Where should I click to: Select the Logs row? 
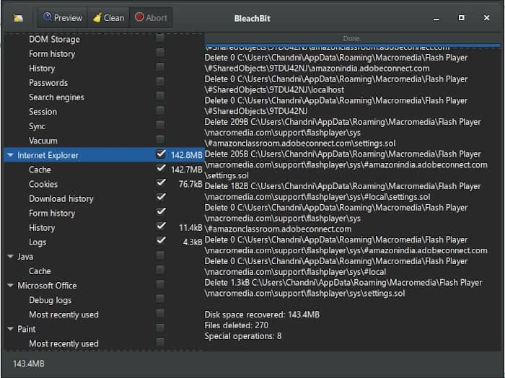(104, 242)
